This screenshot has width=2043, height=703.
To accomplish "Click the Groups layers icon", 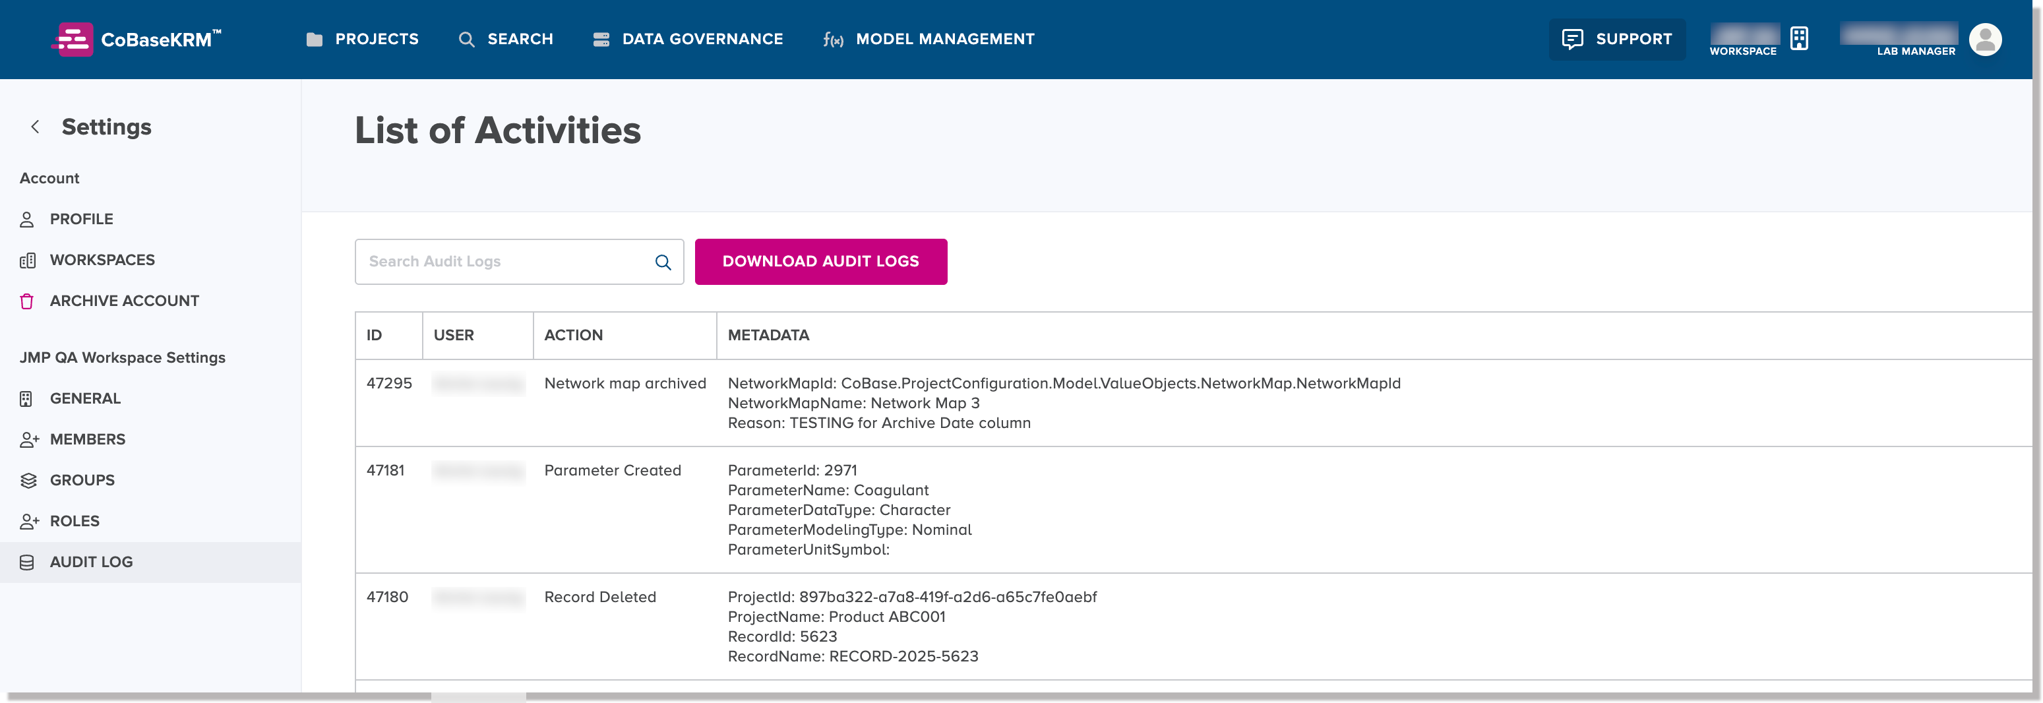I will (x=28, y=480).
